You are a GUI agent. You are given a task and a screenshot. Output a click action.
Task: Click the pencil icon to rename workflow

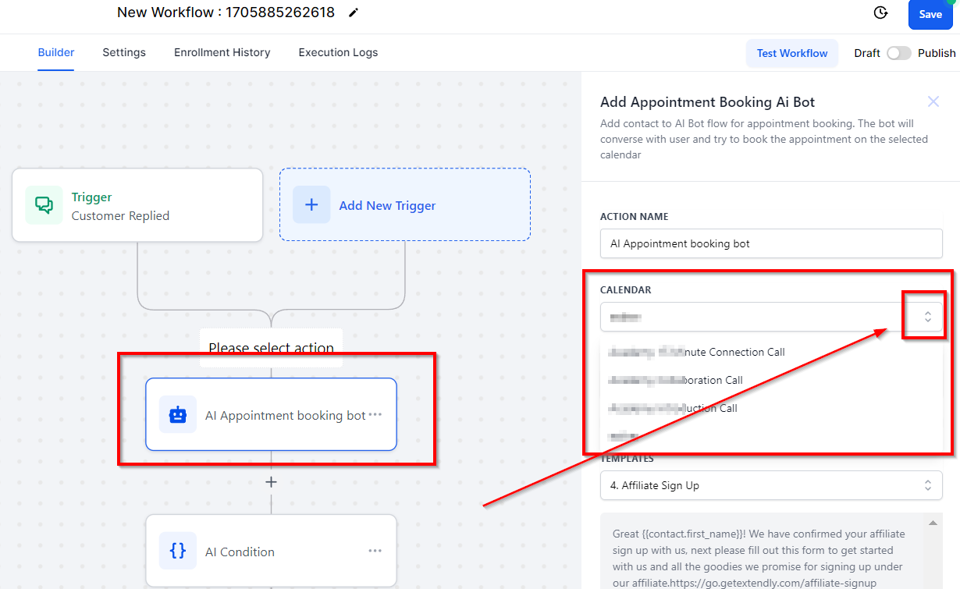[354, 12]
